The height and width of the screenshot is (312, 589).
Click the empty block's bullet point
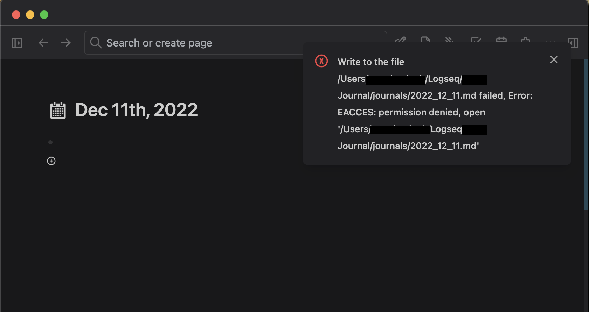[x=50, y=142]
